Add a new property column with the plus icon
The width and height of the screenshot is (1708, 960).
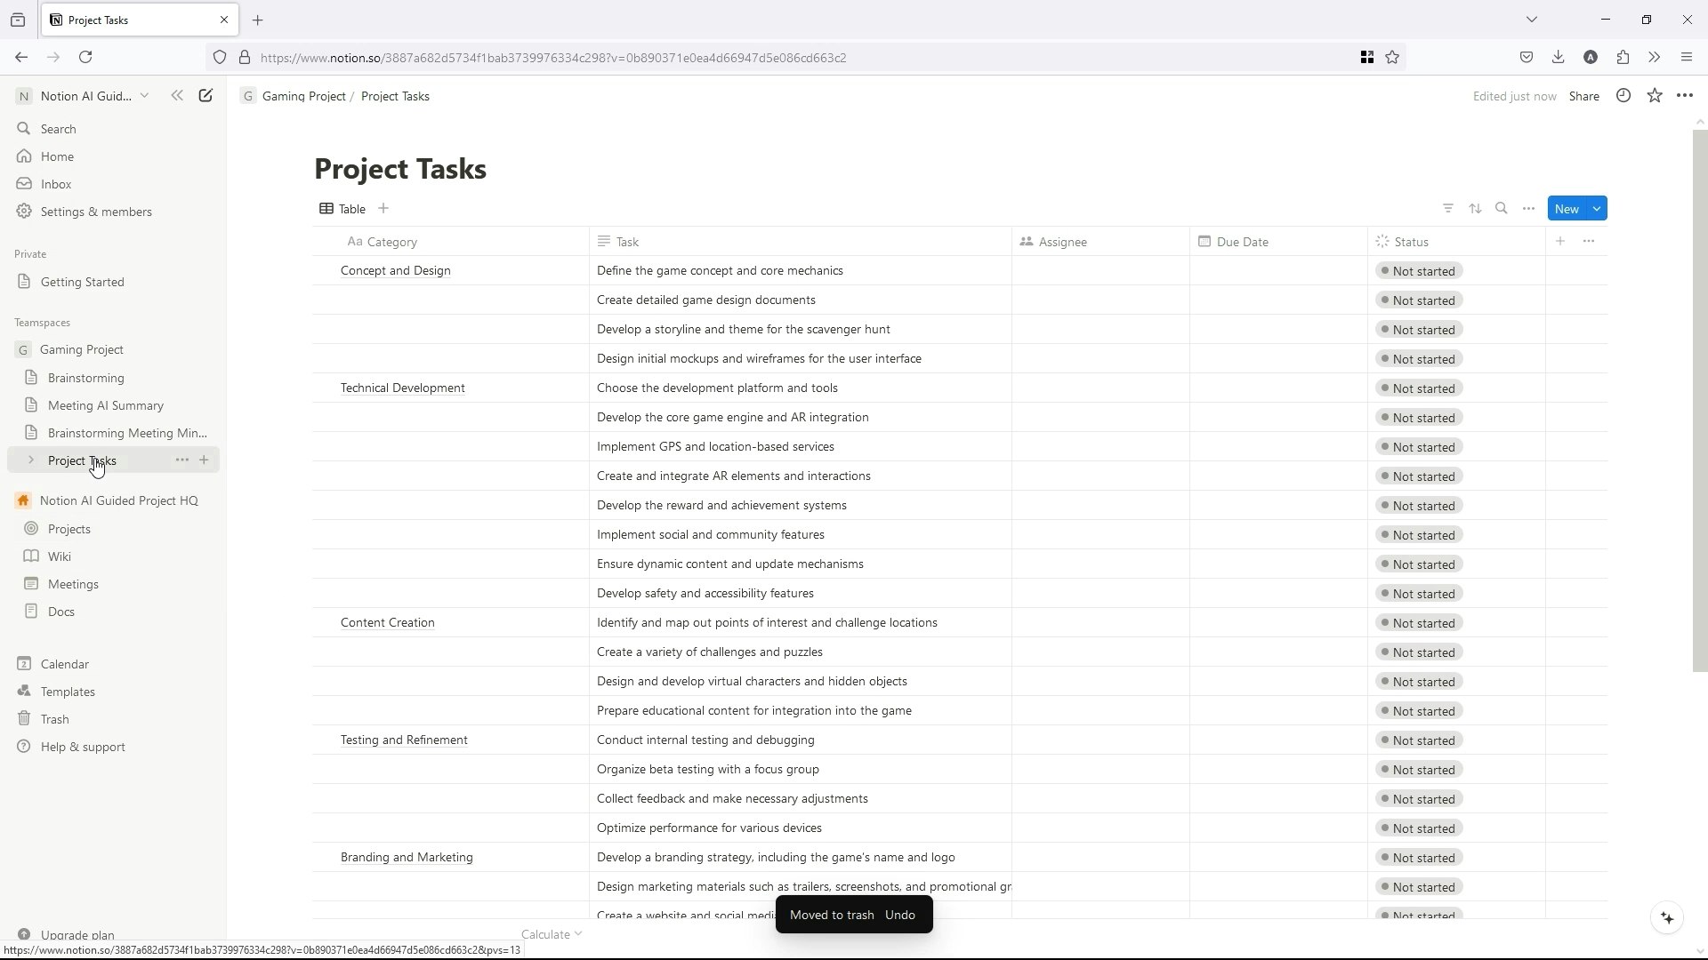click(1560, 242)
